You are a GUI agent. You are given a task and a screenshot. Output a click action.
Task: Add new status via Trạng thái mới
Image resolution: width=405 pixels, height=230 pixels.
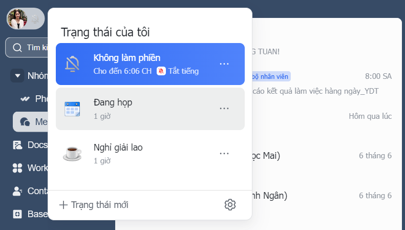point(94,205)
